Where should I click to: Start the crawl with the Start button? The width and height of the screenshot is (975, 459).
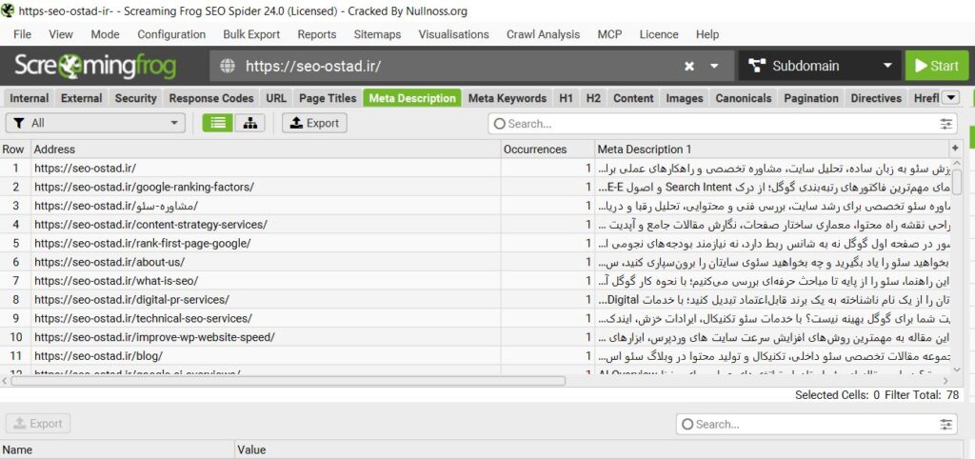[x=937, y=66]
